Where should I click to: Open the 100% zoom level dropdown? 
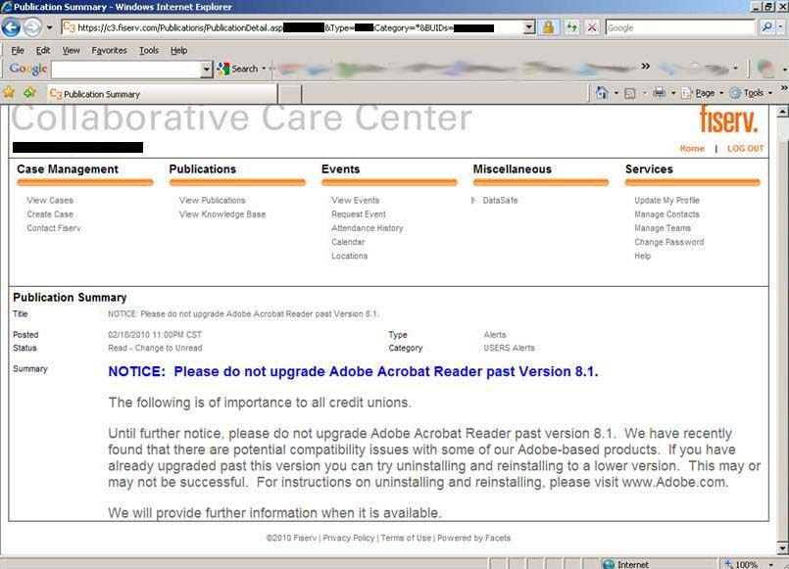[771, 564]
